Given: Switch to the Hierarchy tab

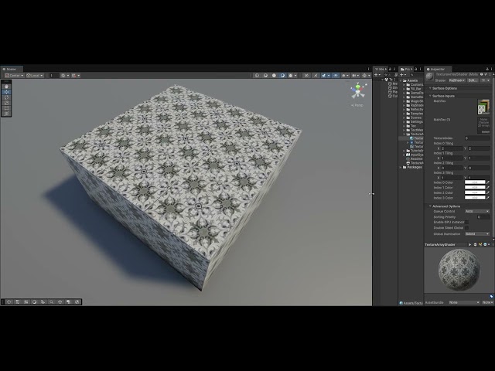Looking at the screenshot, I should click(380, 69).
